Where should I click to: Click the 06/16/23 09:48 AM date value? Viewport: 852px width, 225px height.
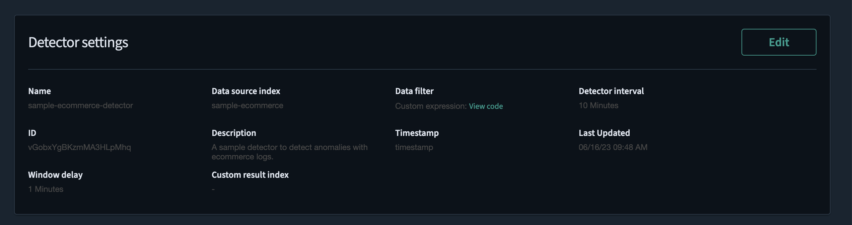pos(613,147)
